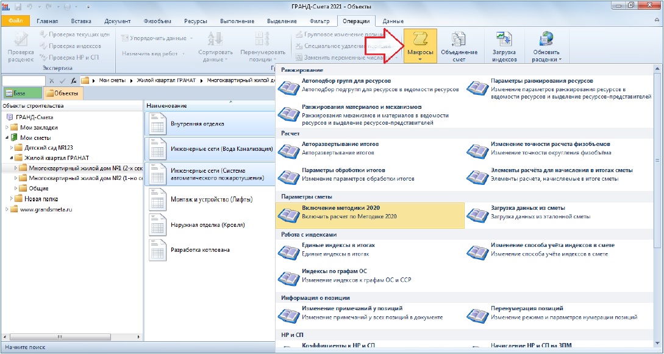The image size is (664, 354).
Task: Click the Проверка расценок icon
Action: coord(20,46)
